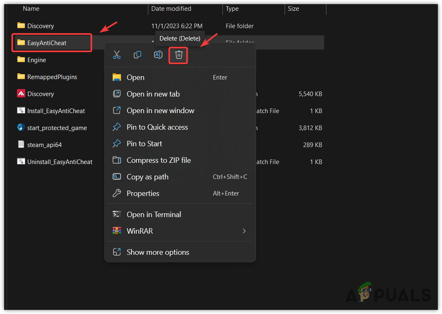This screenshot has height=314, width=442.
Task: Click the Pin to Start pin icon
Action: [x=117, y=143]
